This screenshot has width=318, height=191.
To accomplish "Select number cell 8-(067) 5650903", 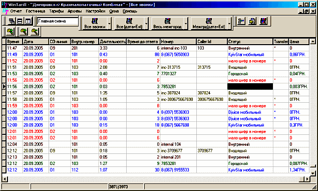I will (178, 55).
